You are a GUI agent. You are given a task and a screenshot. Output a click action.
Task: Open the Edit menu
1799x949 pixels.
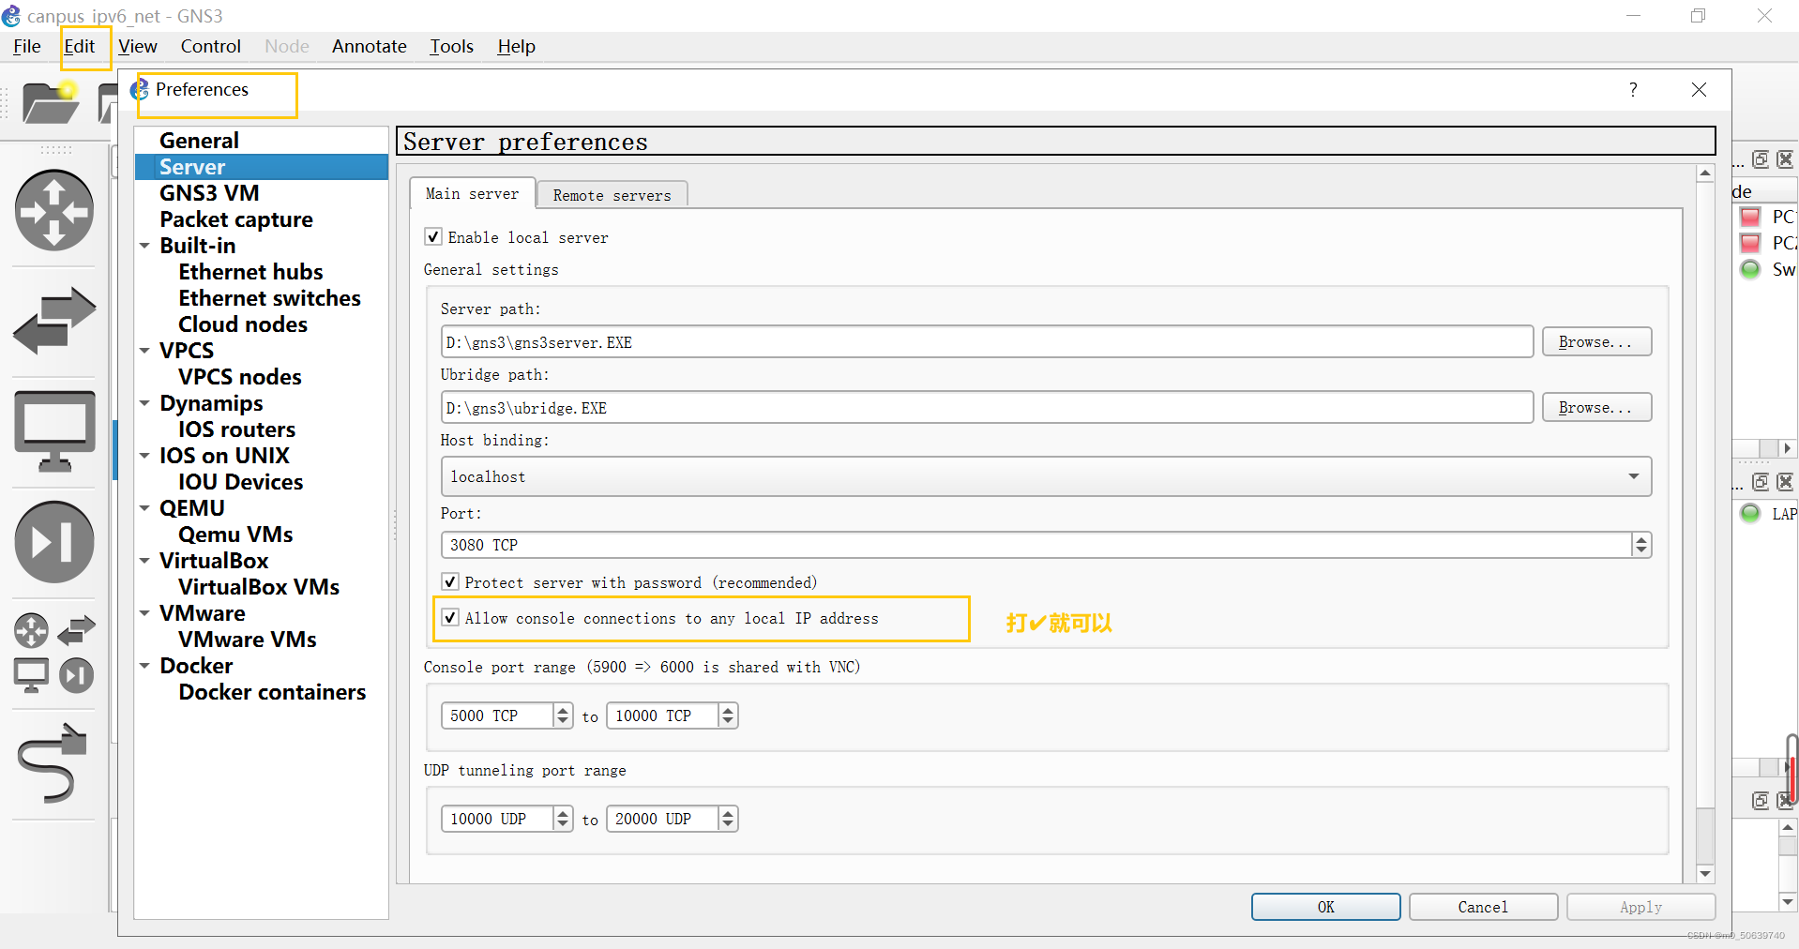[80, 46]
